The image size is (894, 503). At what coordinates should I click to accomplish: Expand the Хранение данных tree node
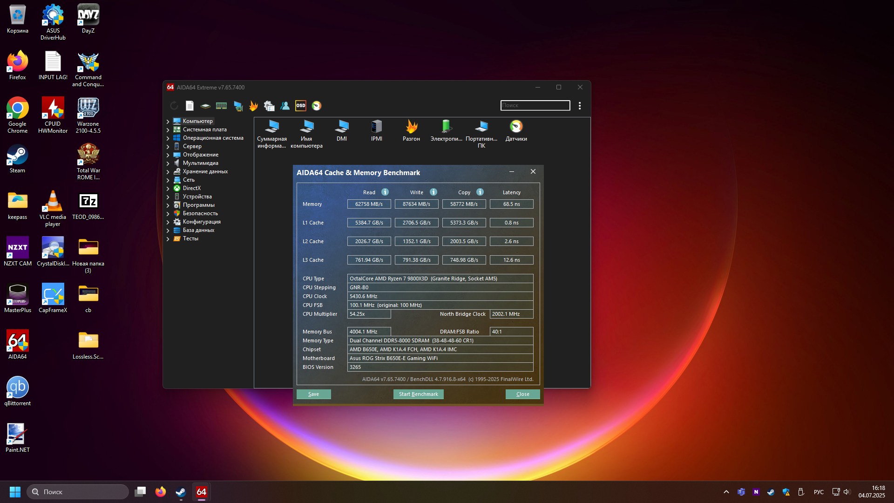(x=168, y=171)
